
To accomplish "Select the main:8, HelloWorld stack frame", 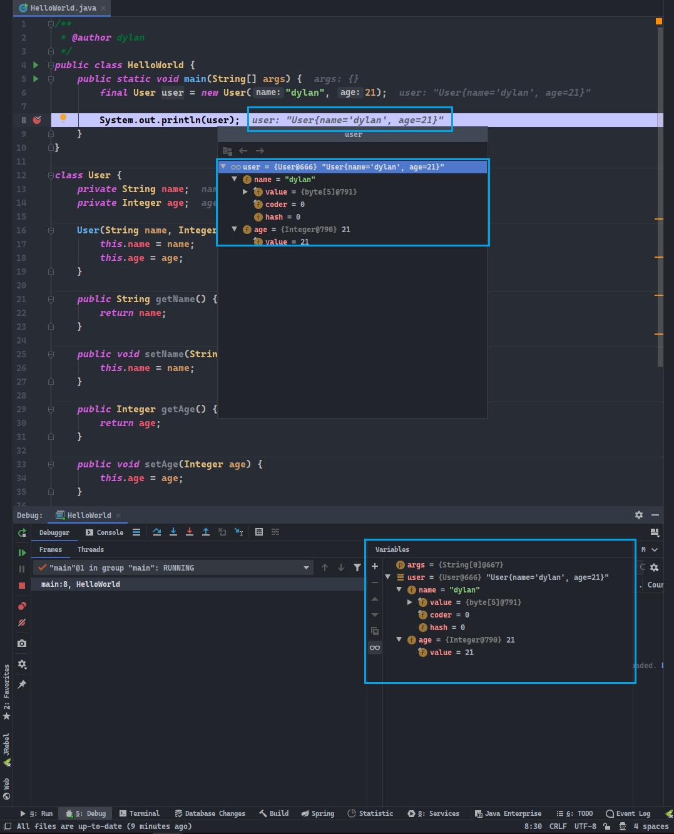I will coord(198,584).
